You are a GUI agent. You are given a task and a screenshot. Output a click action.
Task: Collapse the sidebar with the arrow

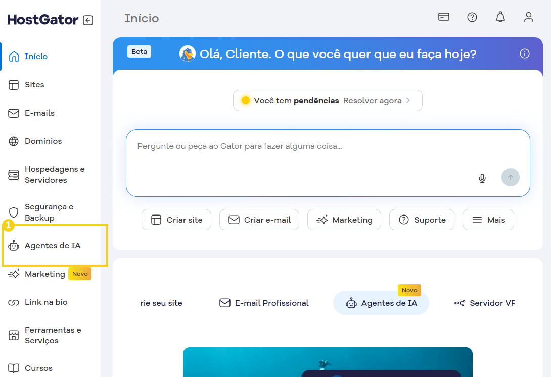tap(87, 20)
